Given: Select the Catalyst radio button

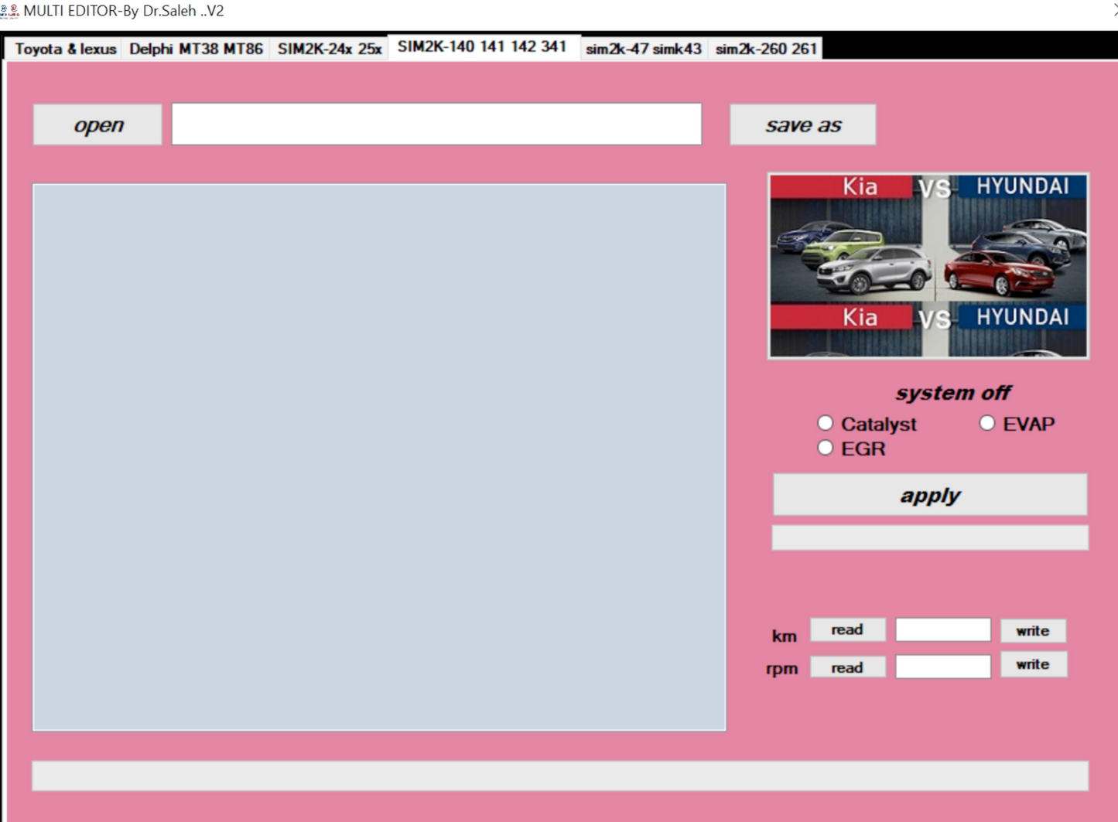Looking at the screenshot, I should 826,423.
